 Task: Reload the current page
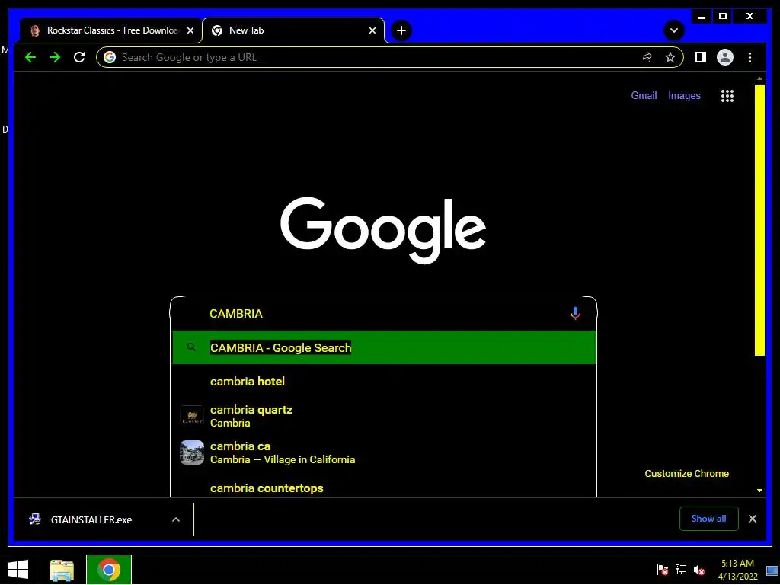pos(79,57)
